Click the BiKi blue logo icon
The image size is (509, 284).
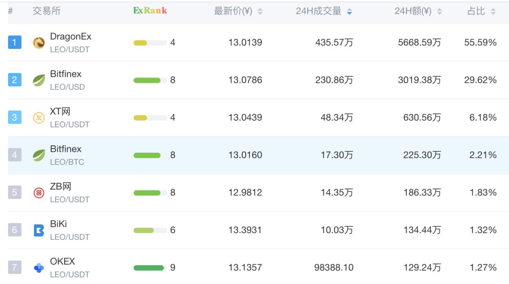pos(39,230)
